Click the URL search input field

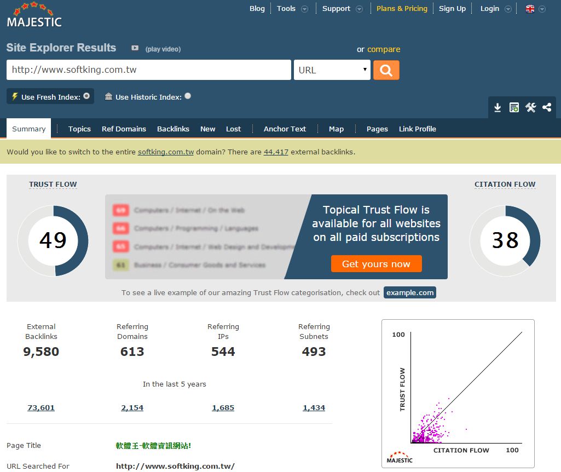[x=148, y=70]
